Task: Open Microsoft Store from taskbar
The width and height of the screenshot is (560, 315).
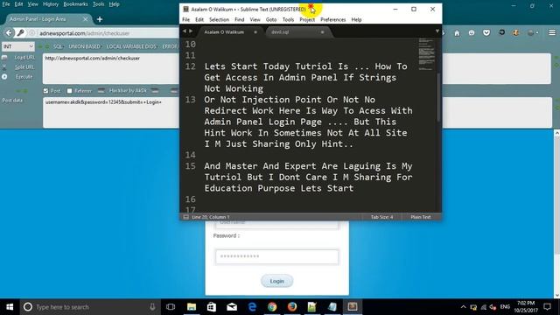Action: point(212,307)
